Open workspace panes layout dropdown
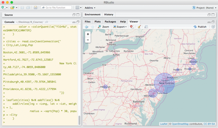 coord(78,7)
